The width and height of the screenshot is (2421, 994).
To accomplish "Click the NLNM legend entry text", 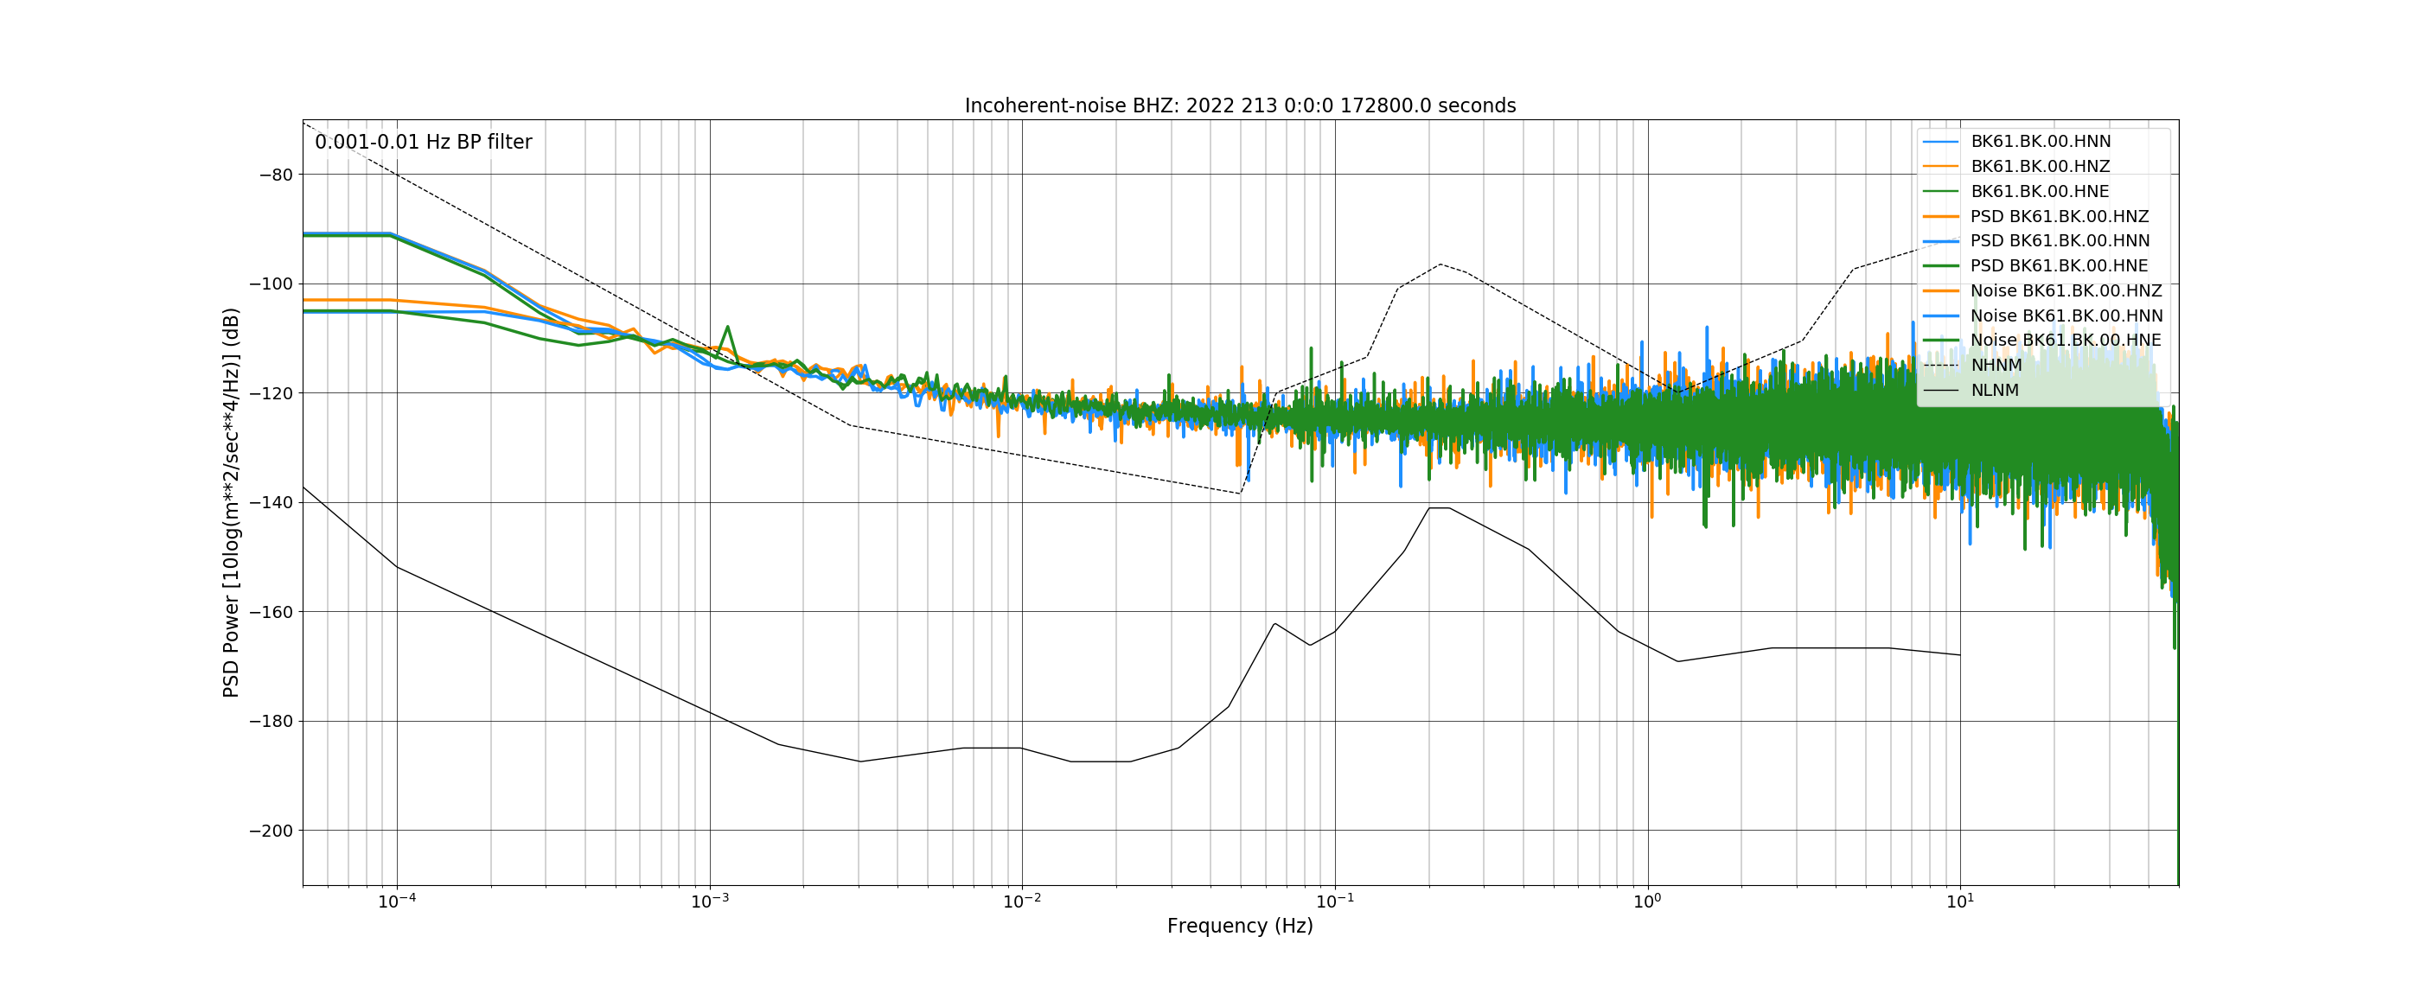I will pos(1995,390).
